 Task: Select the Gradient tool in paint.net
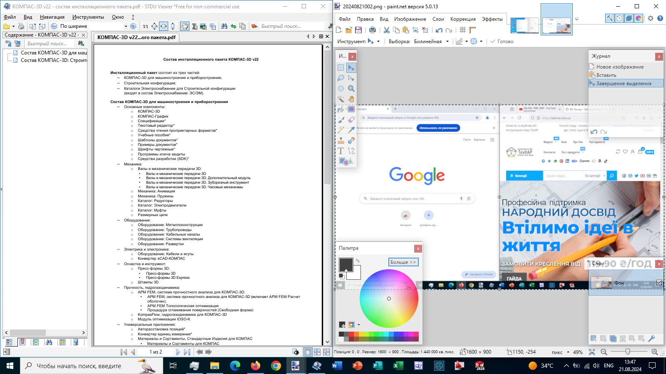click(x=351, y=109)
